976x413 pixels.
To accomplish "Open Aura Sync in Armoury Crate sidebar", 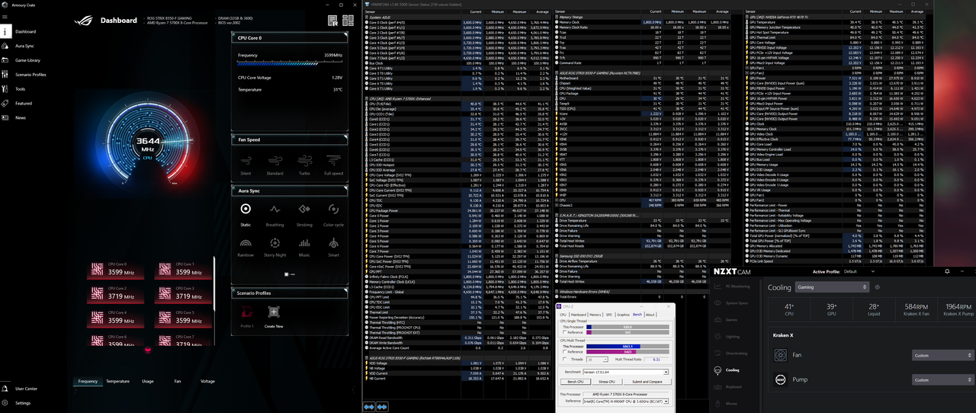I will [24, 46].
